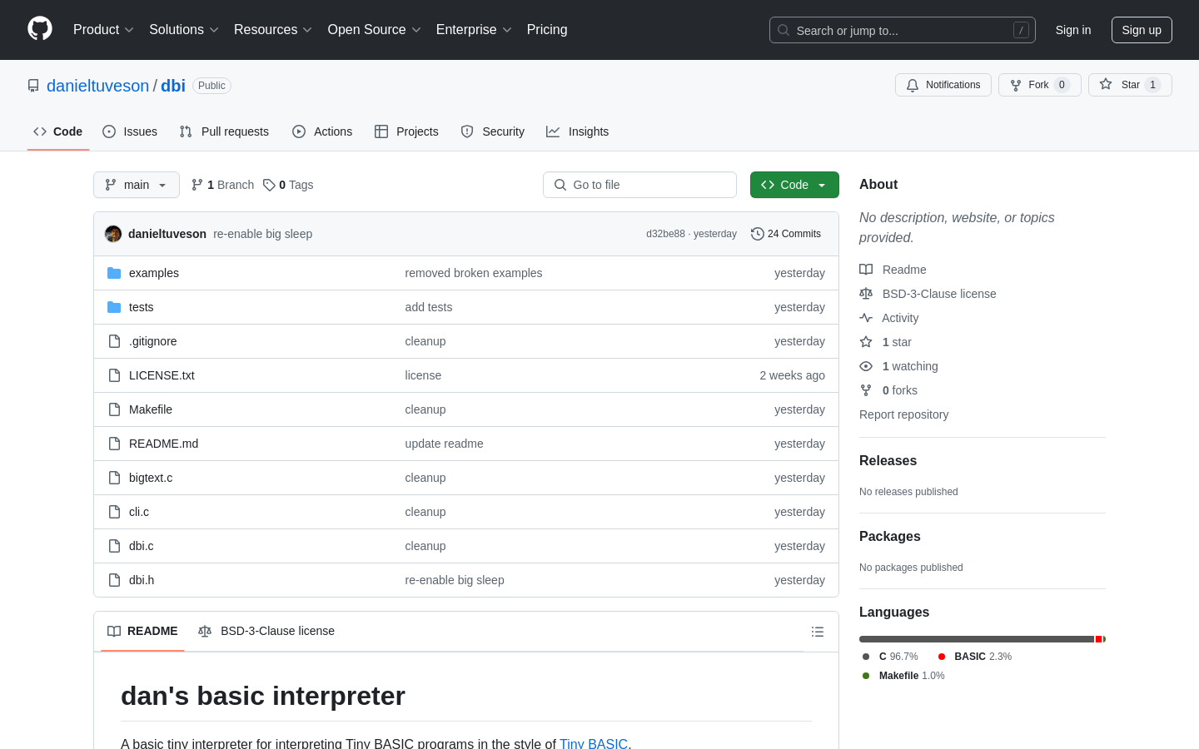
Task: Click Report repository link
Action: (x=903, y=414)
